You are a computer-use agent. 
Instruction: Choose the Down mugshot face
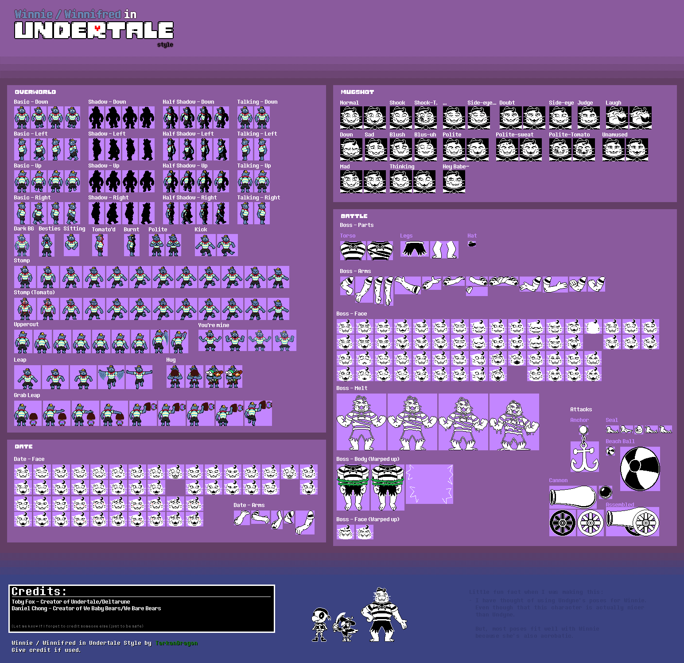pyautogui.click(x=351, y=149)
